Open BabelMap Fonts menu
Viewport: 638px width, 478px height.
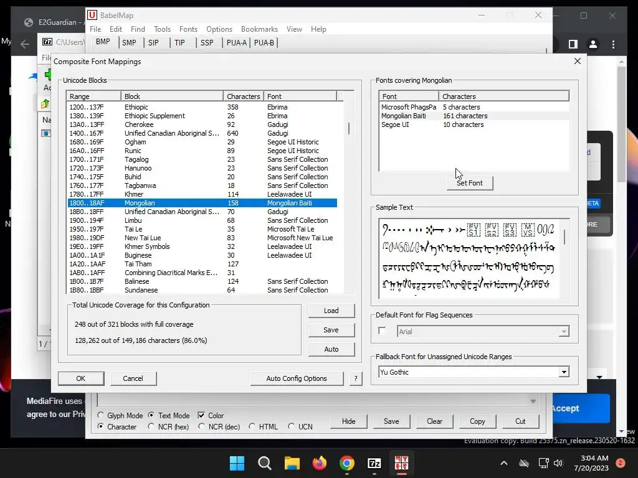[x=188, y=29]
